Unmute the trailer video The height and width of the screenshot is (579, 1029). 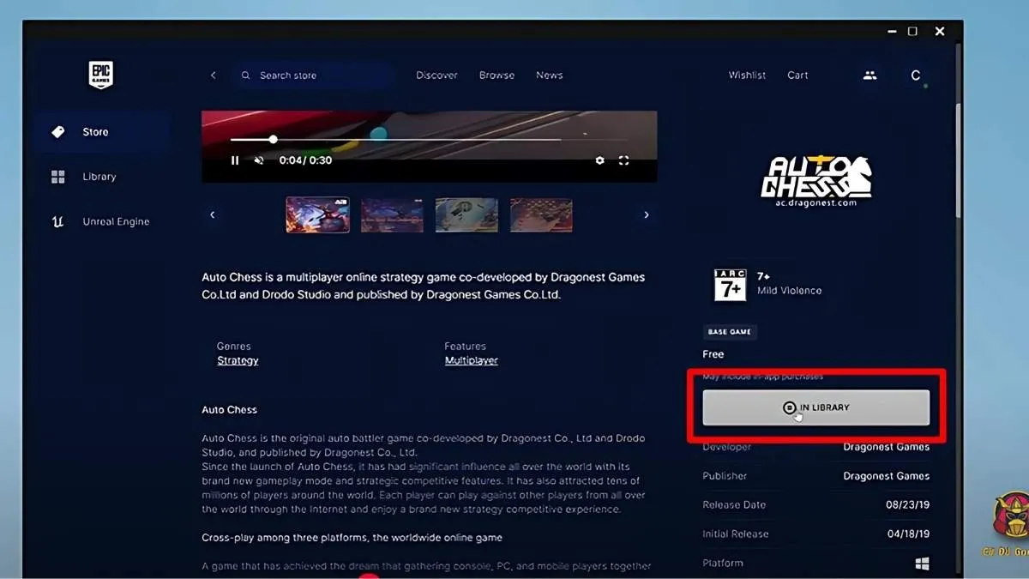(259, 160)
